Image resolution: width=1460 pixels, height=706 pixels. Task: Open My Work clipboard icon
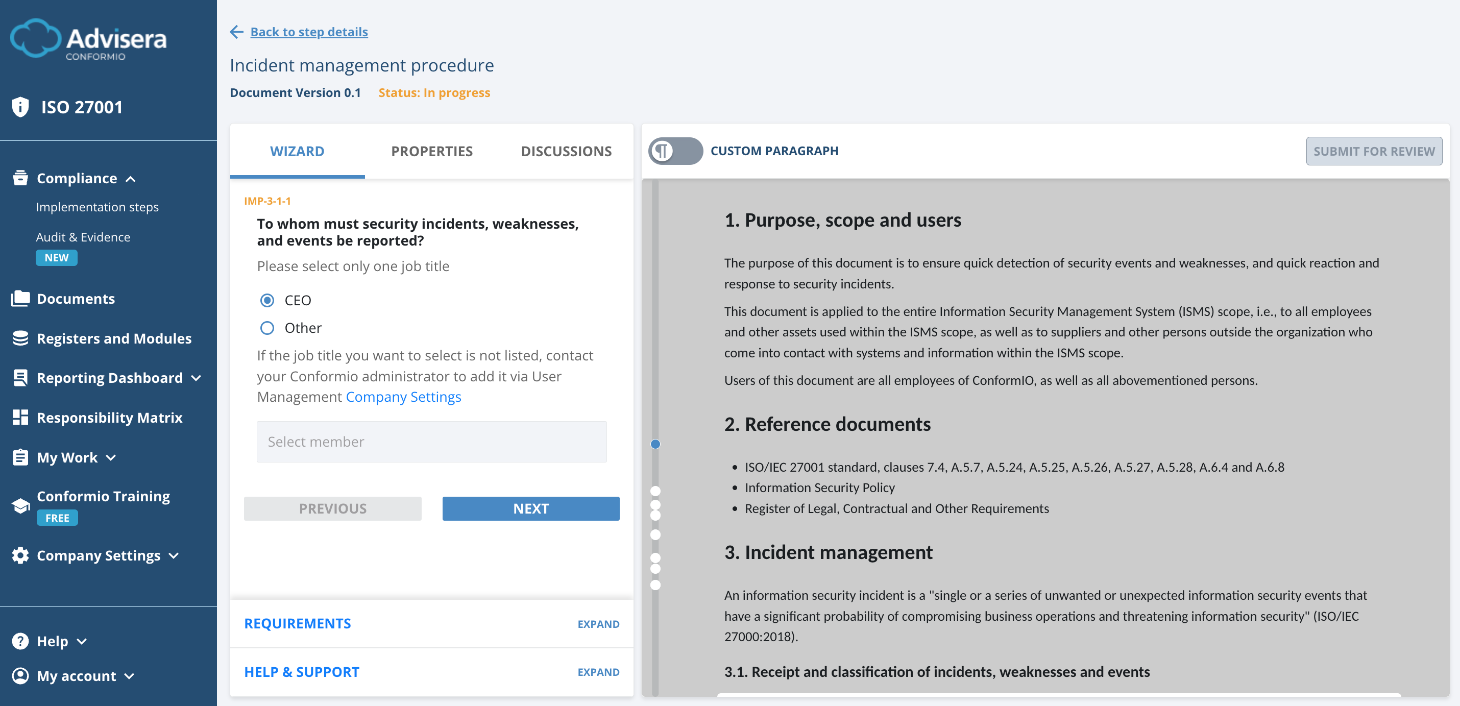20,457
